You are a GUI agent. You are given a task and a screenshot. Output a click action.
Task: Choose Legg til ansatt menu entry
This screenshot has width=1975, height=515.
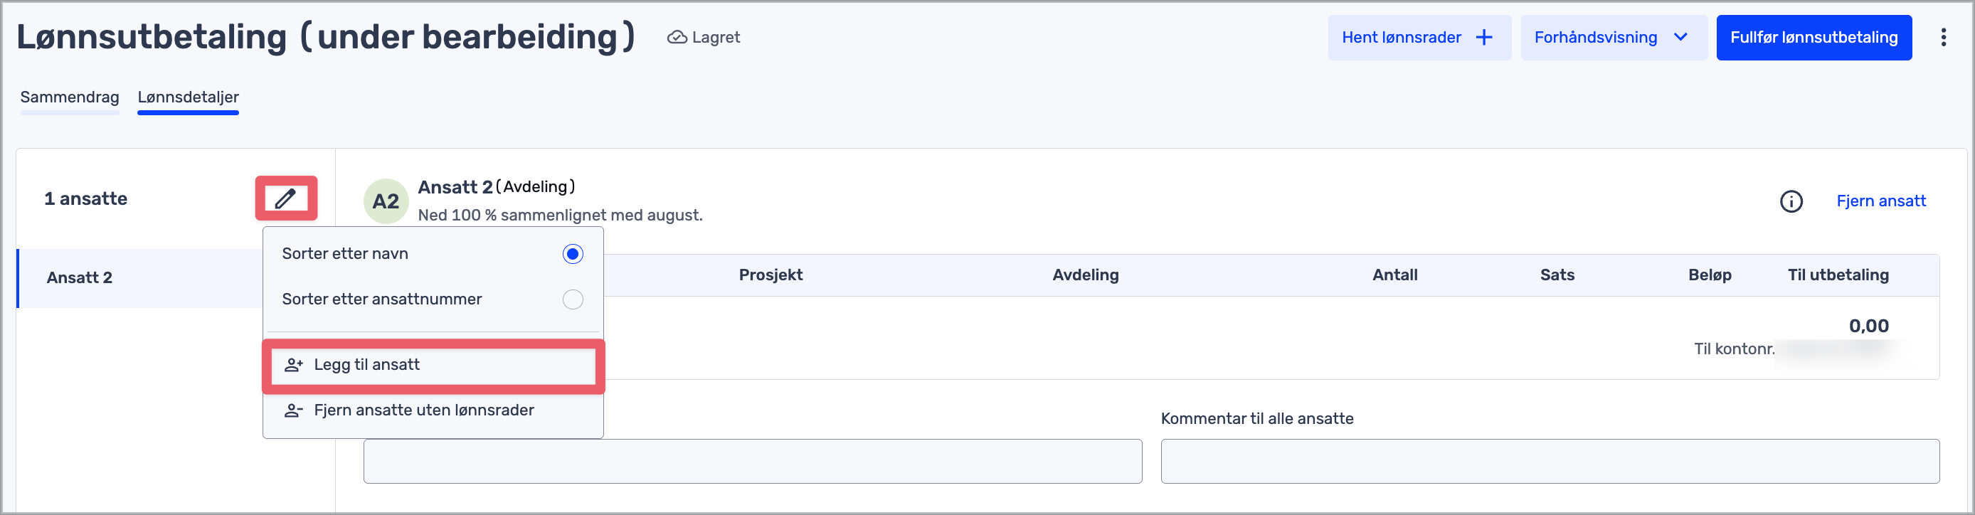coord(366,365)
